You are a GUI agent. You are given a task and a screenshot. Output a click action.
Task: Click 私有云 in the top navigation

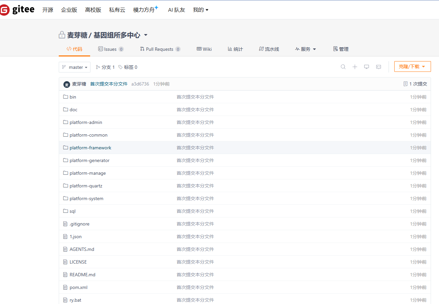117,10
